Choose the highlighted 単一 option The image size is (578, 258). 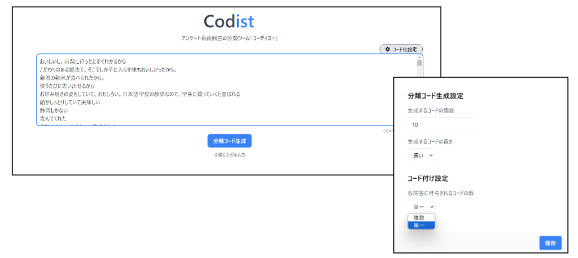pos(421,225)
